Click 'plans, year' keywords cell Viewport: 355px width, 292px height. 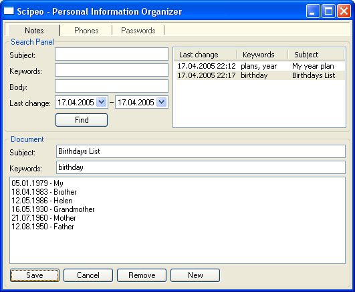click(259, 66)
